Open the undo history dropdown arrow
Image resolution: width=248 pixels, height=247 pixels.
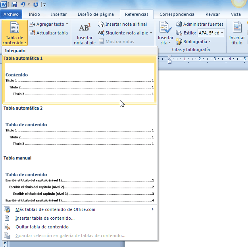click(x=29, y=4)
